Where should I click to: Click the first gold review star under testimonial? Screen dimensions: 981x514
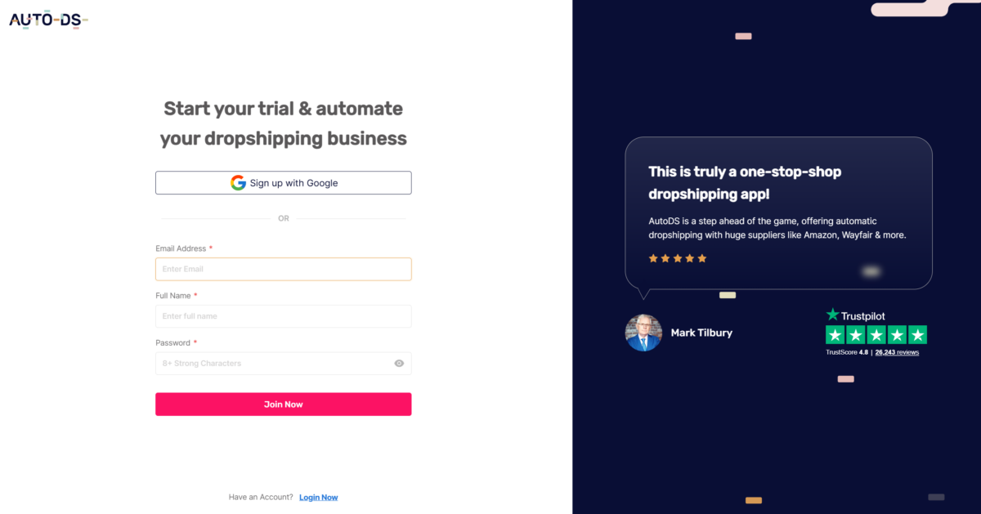[x=653, y=257]
